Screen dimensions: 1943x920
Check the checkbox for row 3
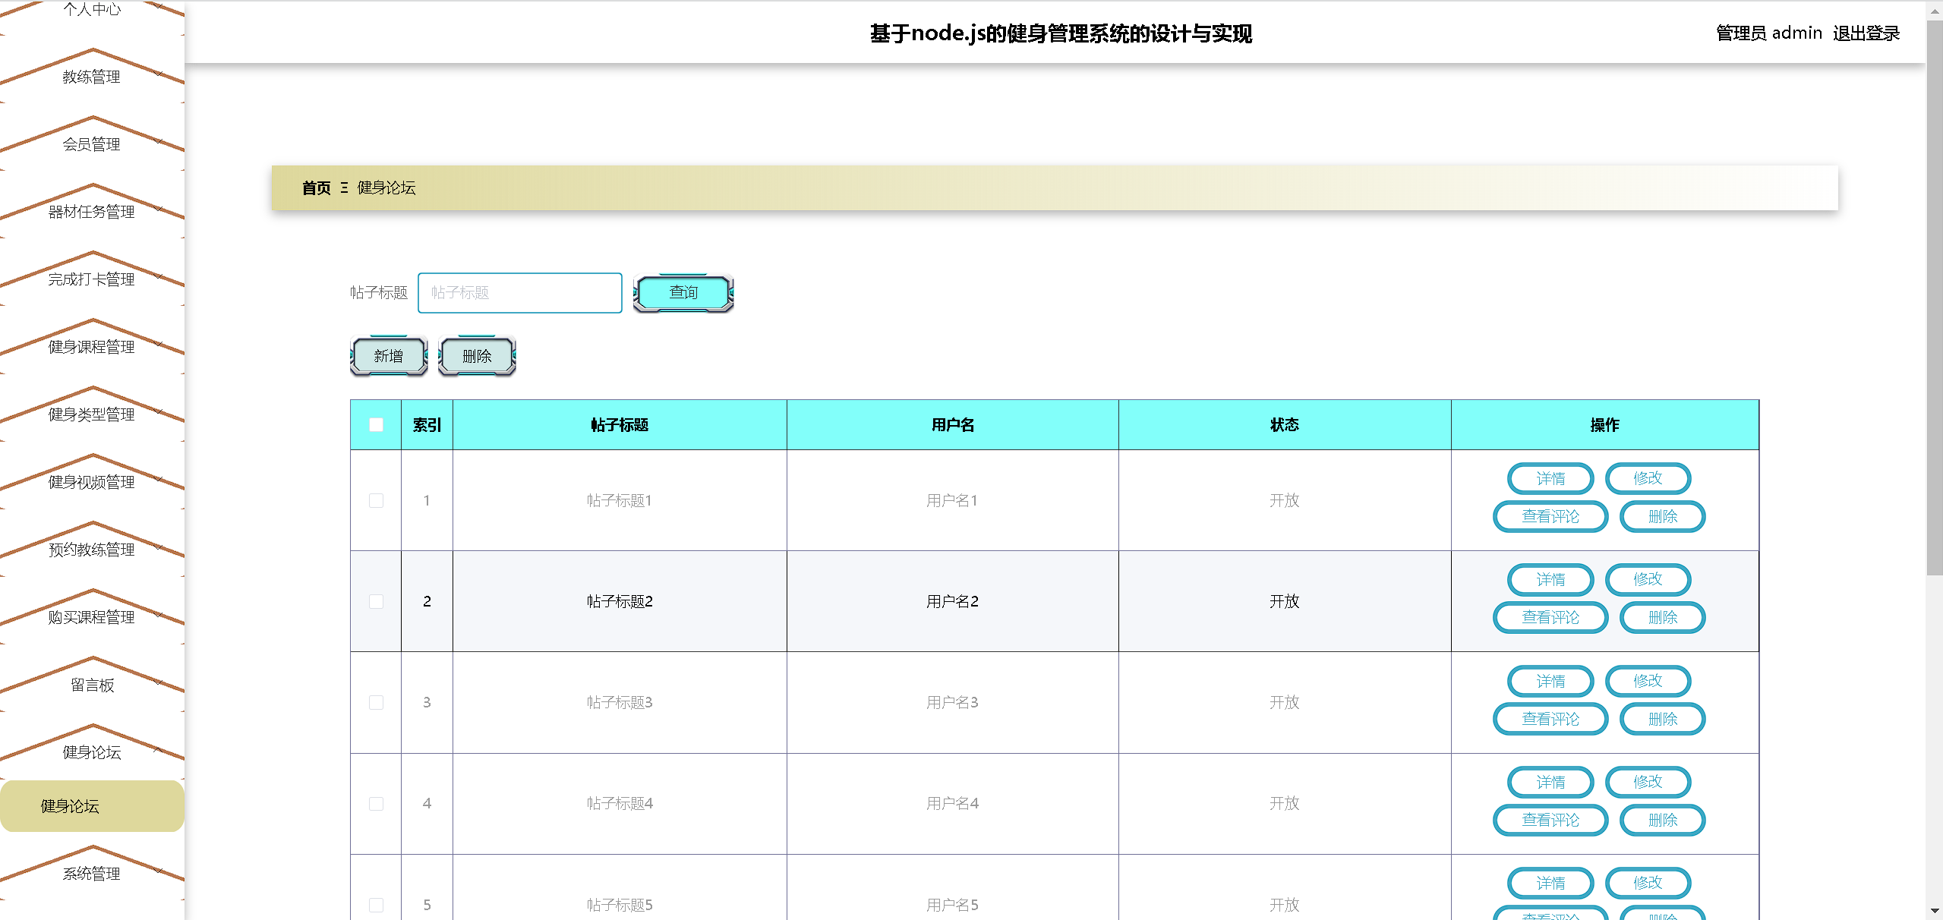pos(376,703)
